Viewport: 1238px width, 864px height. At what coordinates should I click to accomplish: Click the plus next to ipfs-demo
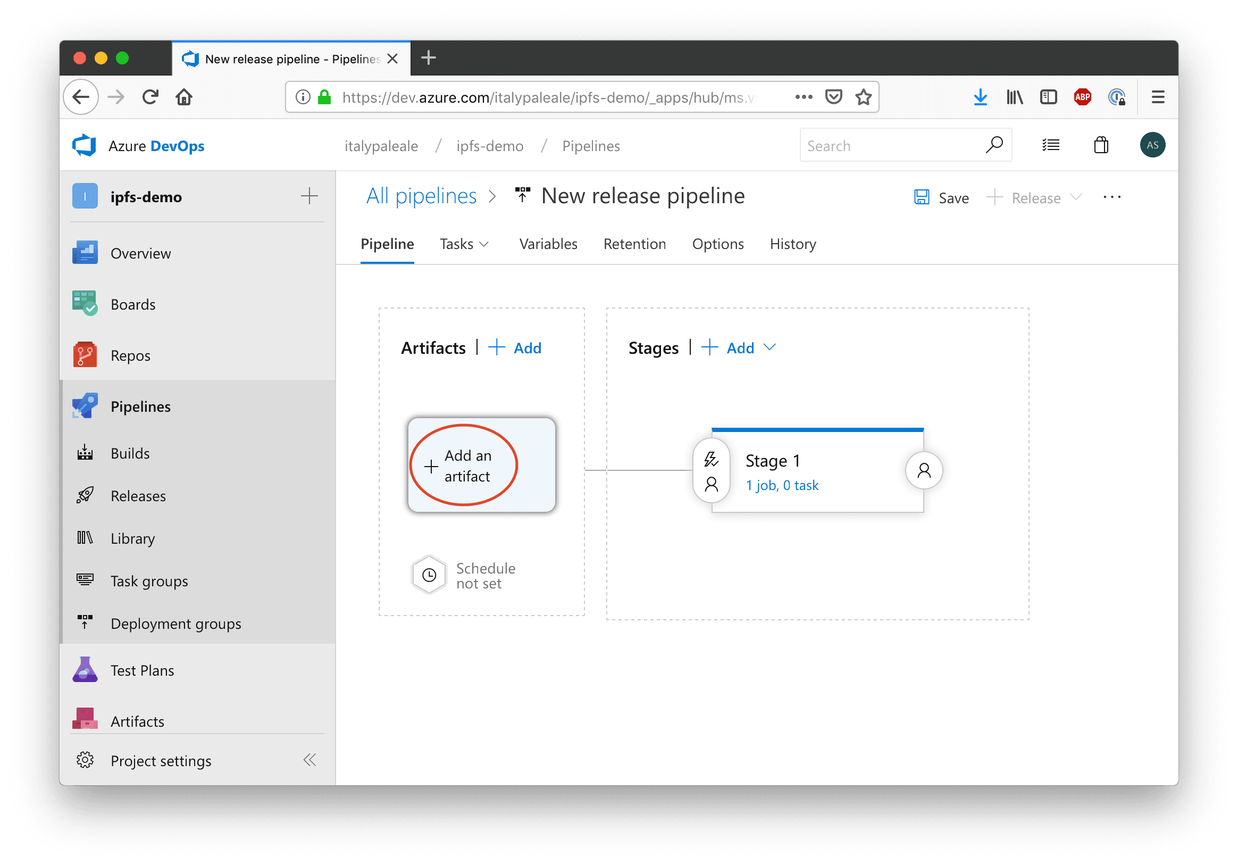coord(309,196)
